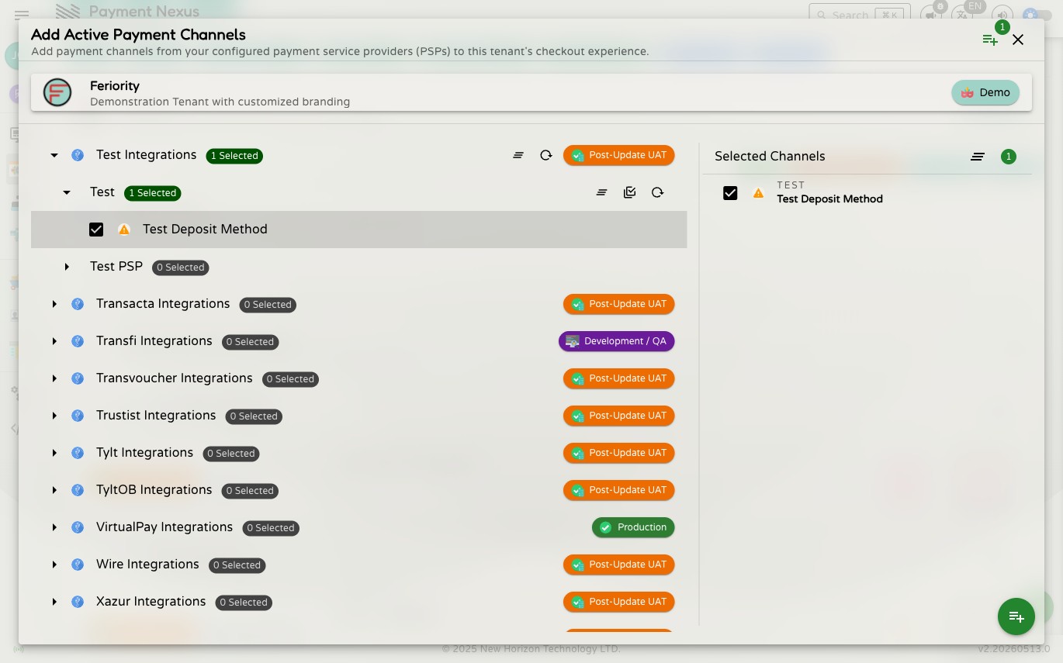Click the clear selection icon in Test row
The image size is (1063, 663).
pyautogui.click(x=601, y=192)
